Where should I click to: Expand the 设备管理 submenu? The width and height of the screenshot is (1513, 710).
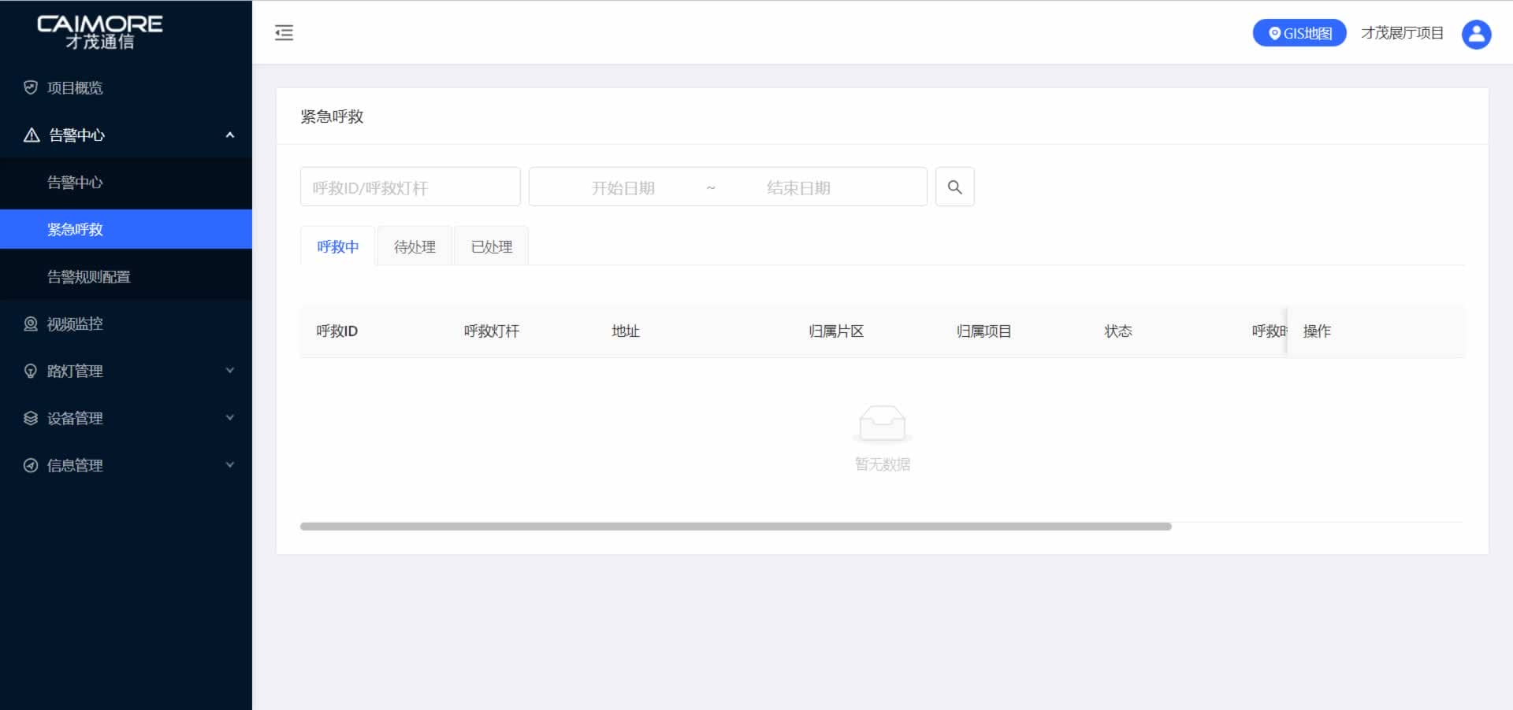coord(229,418)
